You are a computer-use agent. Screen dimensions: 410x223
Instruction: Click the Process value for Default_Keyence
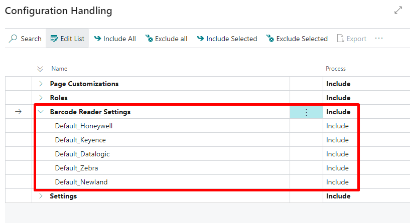[337, 140]
